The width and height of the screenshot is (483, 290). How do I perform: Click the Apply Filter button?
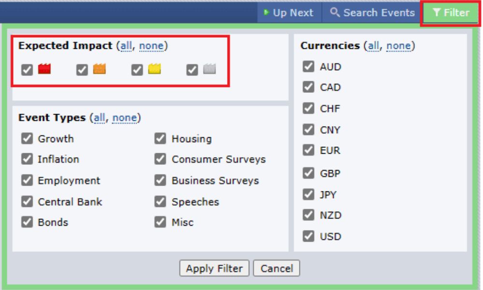coord(214,268)
